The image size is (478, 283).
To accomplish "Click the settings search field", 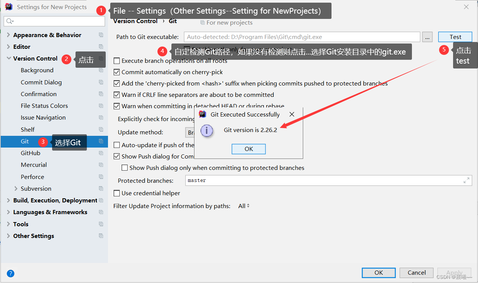I will [x=55, y=21].
